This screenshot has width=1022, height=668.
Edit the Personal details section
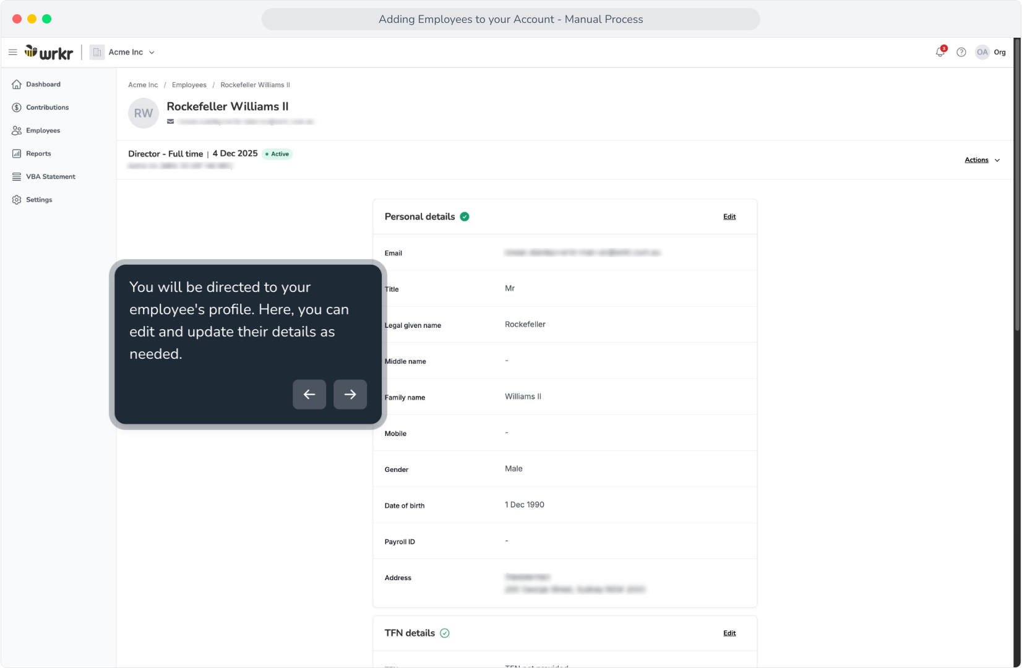pos(729,217)
